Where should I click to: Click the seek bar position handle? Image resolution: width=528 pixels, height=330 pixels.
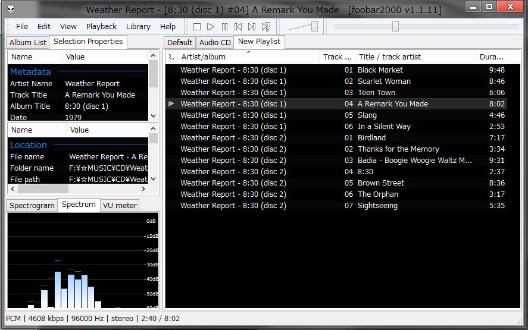(396, 27)
